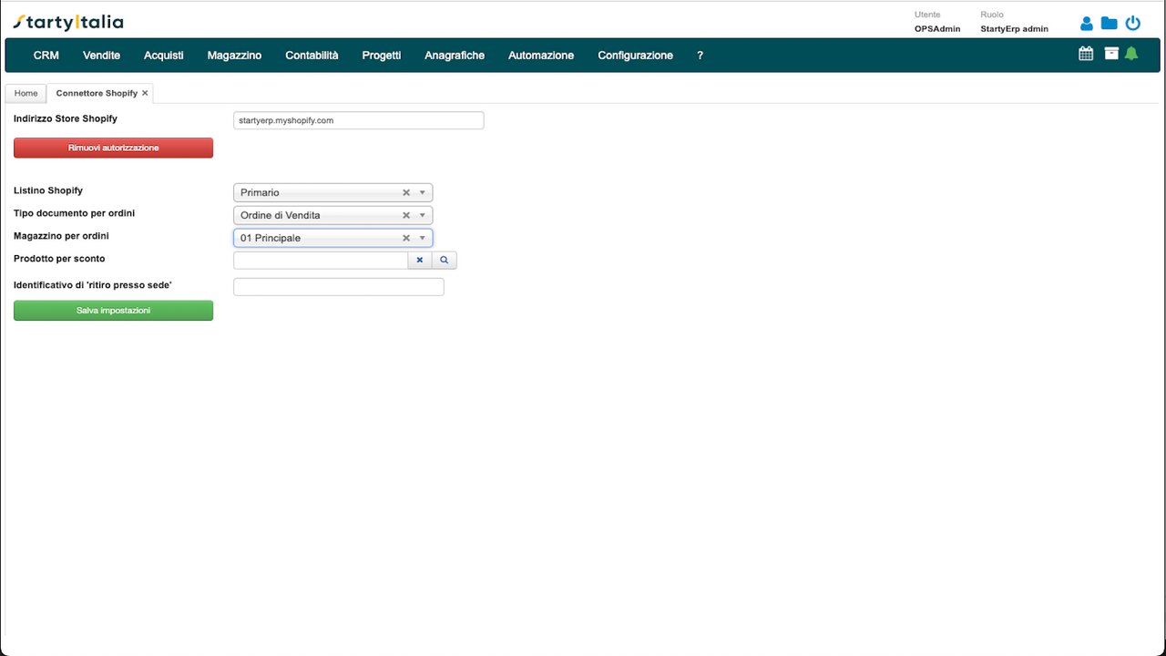Screen dimensions: 1166x656
Task: Open the notifications bell icon
Action: click(1131, 54)
